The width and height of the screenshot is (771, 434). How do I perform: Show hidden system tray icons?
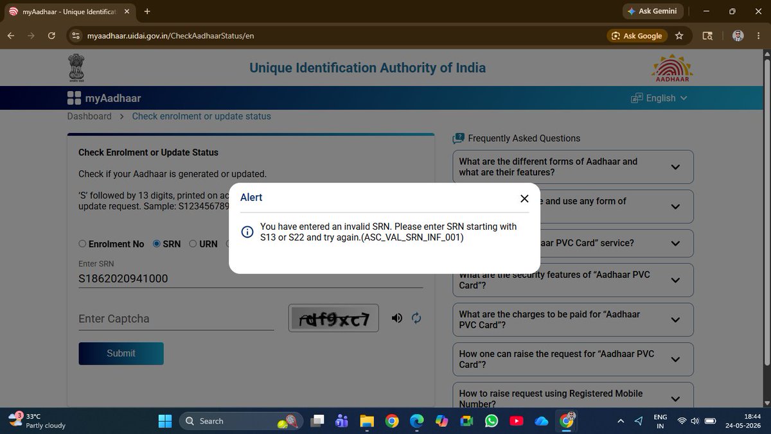point(620,421)
